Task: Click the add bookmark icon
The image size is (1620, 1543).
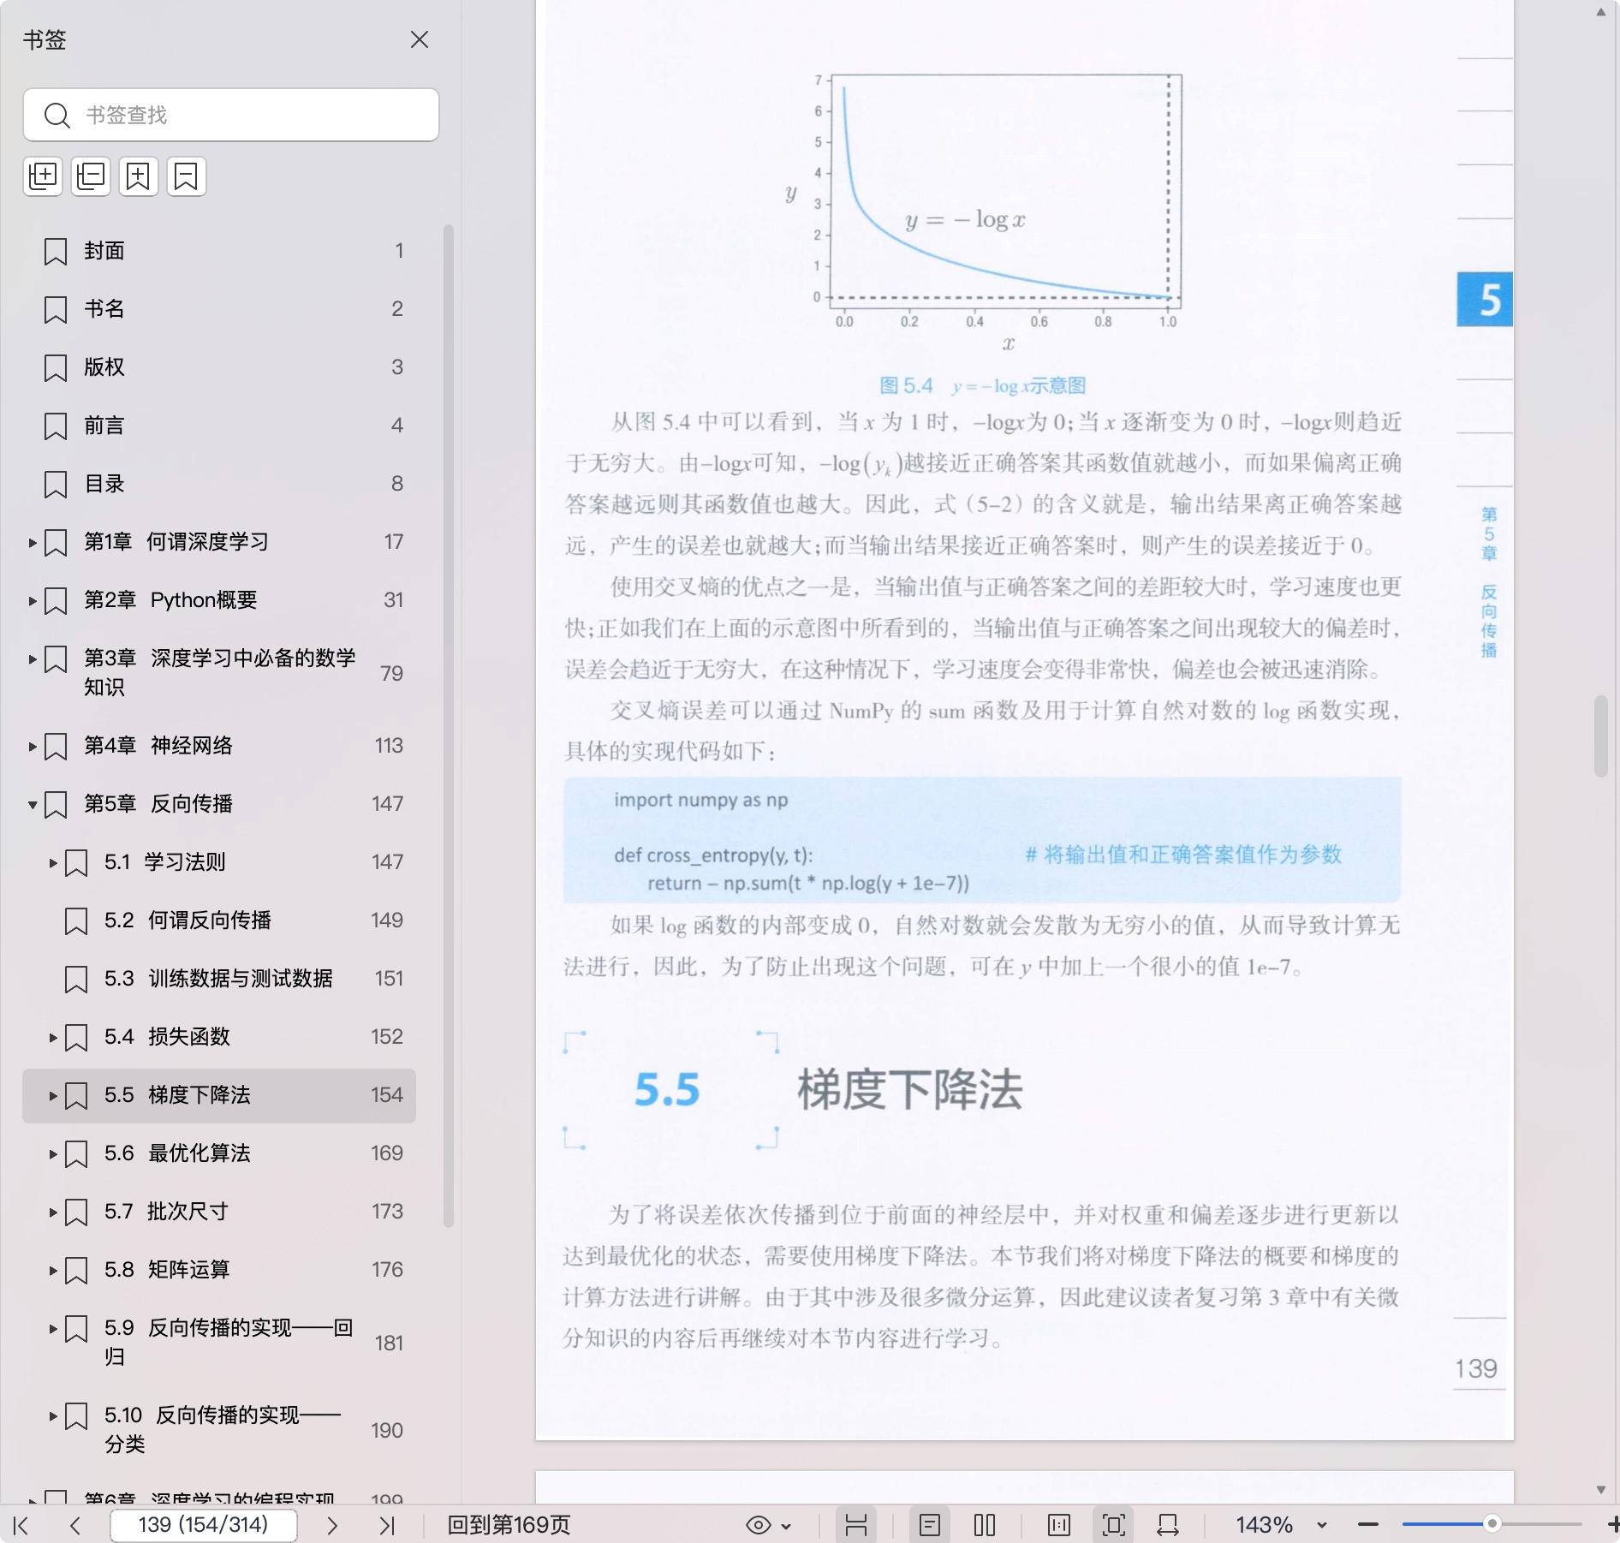Action: click(x=139, y=176)
